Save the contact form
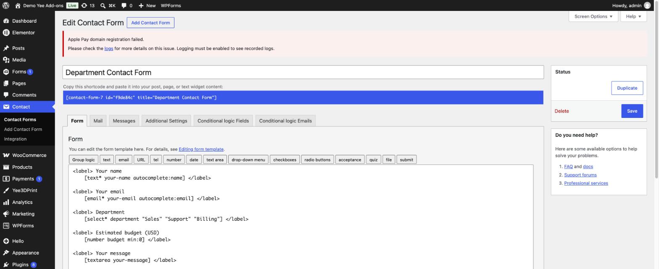 tap(632, 111)
